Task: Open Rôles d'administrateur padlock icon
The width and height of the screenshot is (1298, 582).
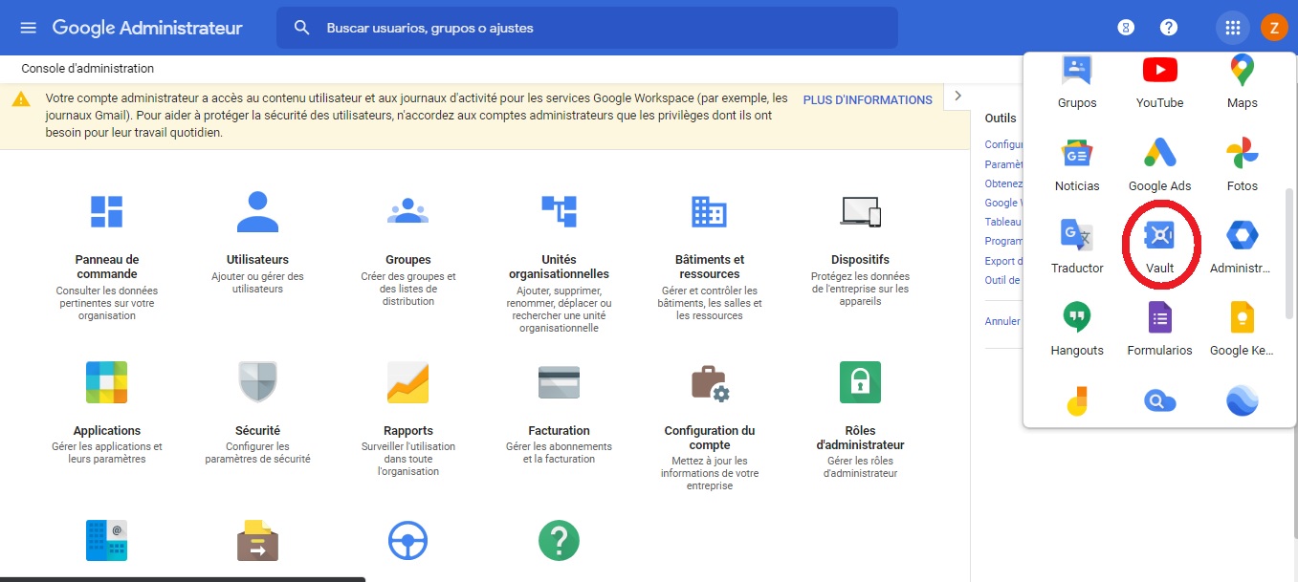Action: [x=860, y=382]
